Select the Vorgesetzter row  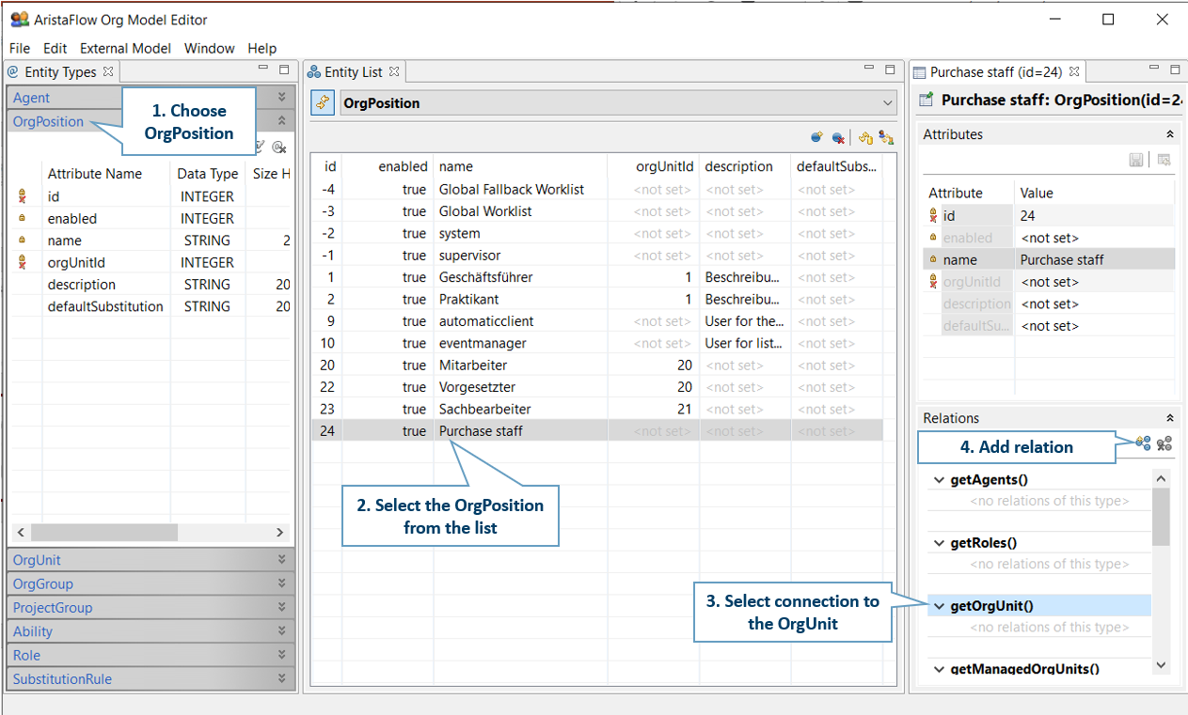pos(596,387)
